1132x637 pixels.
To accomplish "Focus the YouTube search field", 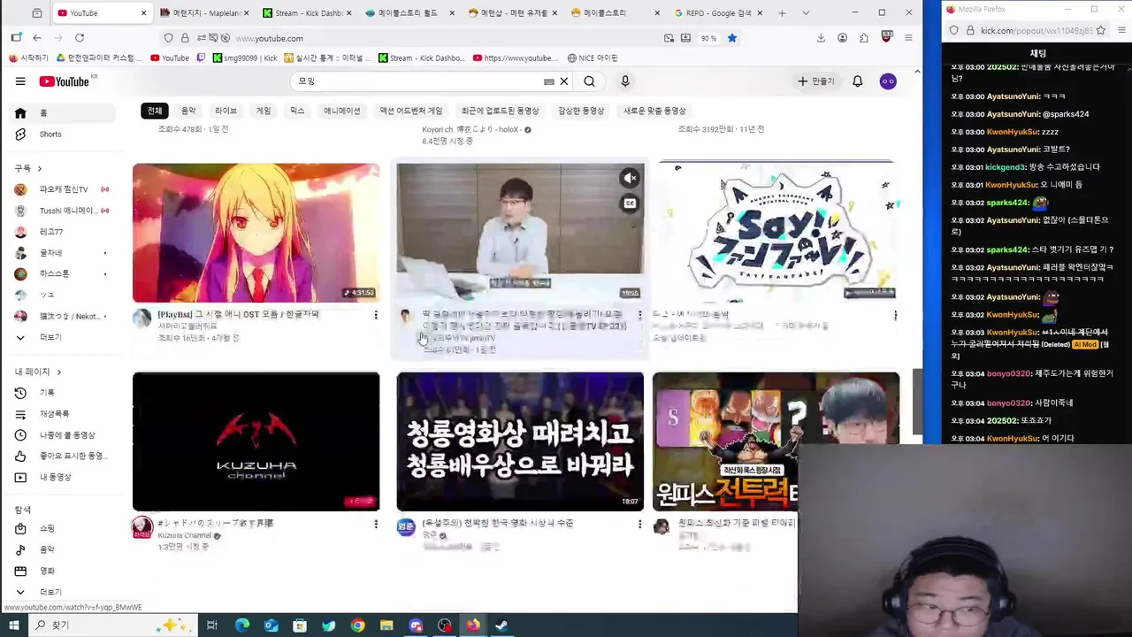I will (416, 81).
